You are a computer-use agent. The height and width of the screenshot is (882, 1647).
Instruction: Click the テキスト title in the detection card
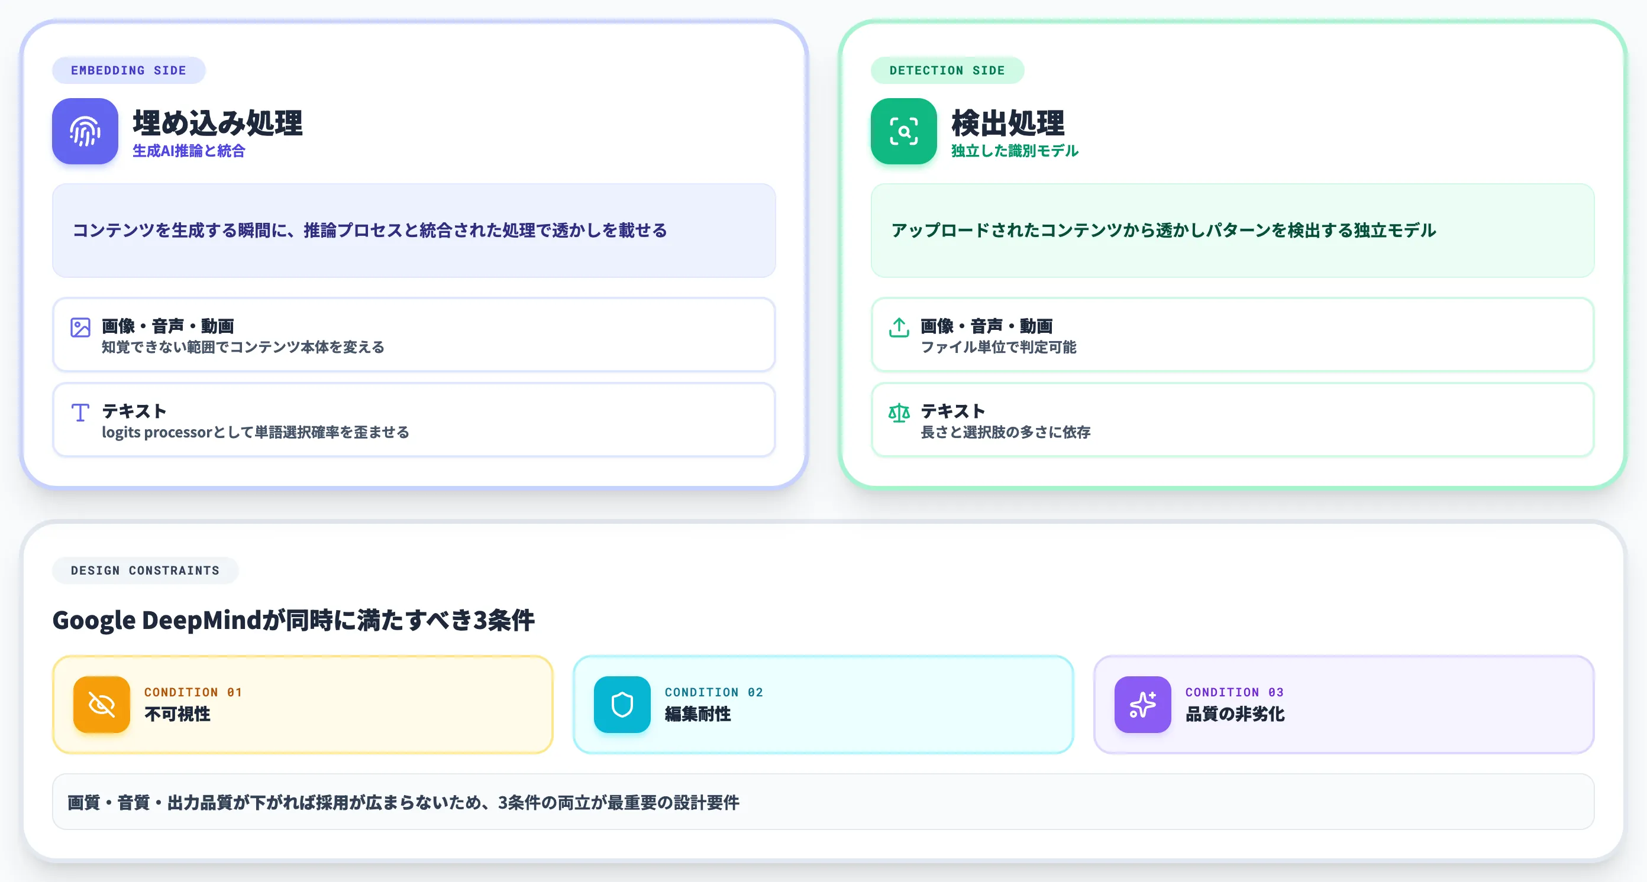coord(952,411)
